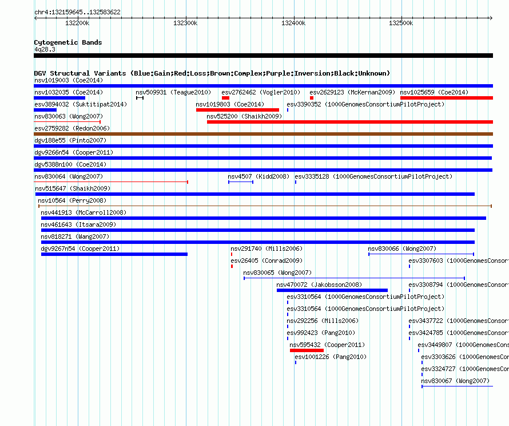Click esv992423 (Pang2010) label

(321, 333)
